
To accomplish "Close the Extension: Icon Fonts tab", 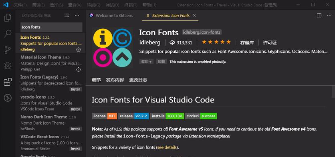I will coord(194,15).
